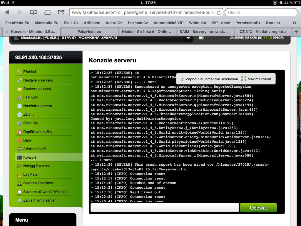Viewport: 301px width, 226px height.
Task: Open Minebuild.Eu bookmark
Action: tap(46, 23)
